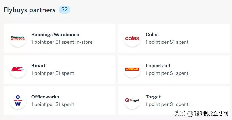232x120 pixels.
Task: Click the Flybuys partners heading
Action: pyautogui.click(x=29, y=10)
